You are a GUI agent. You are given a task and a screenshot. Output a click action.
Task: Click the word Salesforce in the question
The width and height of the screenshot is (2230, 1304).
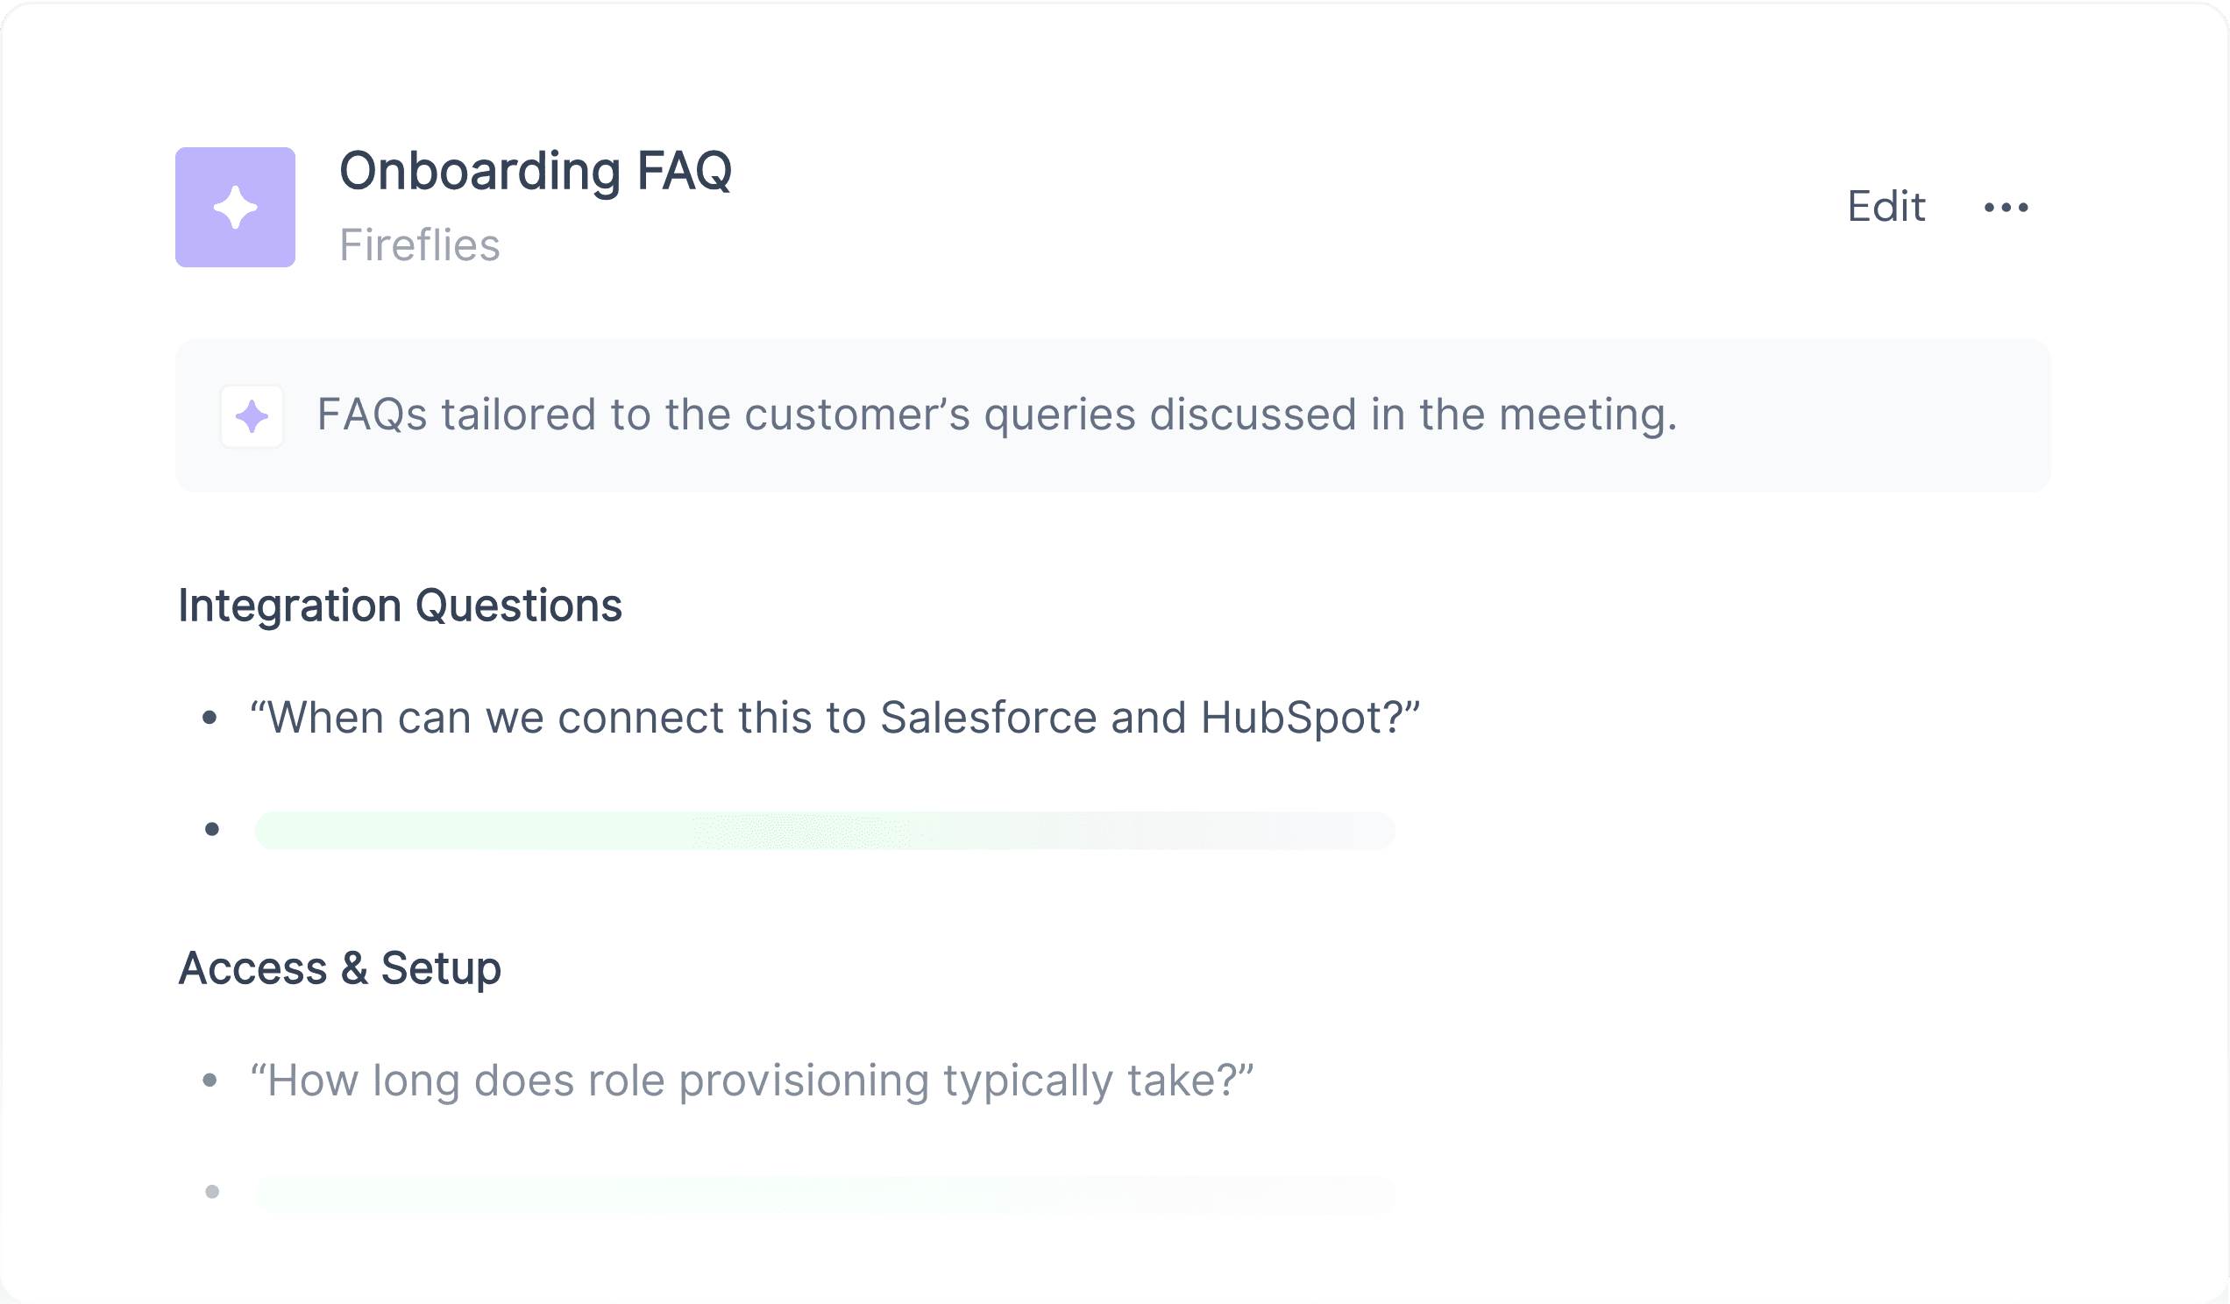989,718
